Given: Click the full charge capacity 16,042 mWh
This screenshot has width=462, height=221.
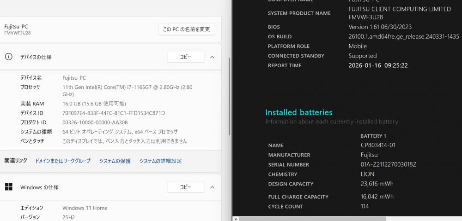Looking at the screenshot, I should coord(377,196).
